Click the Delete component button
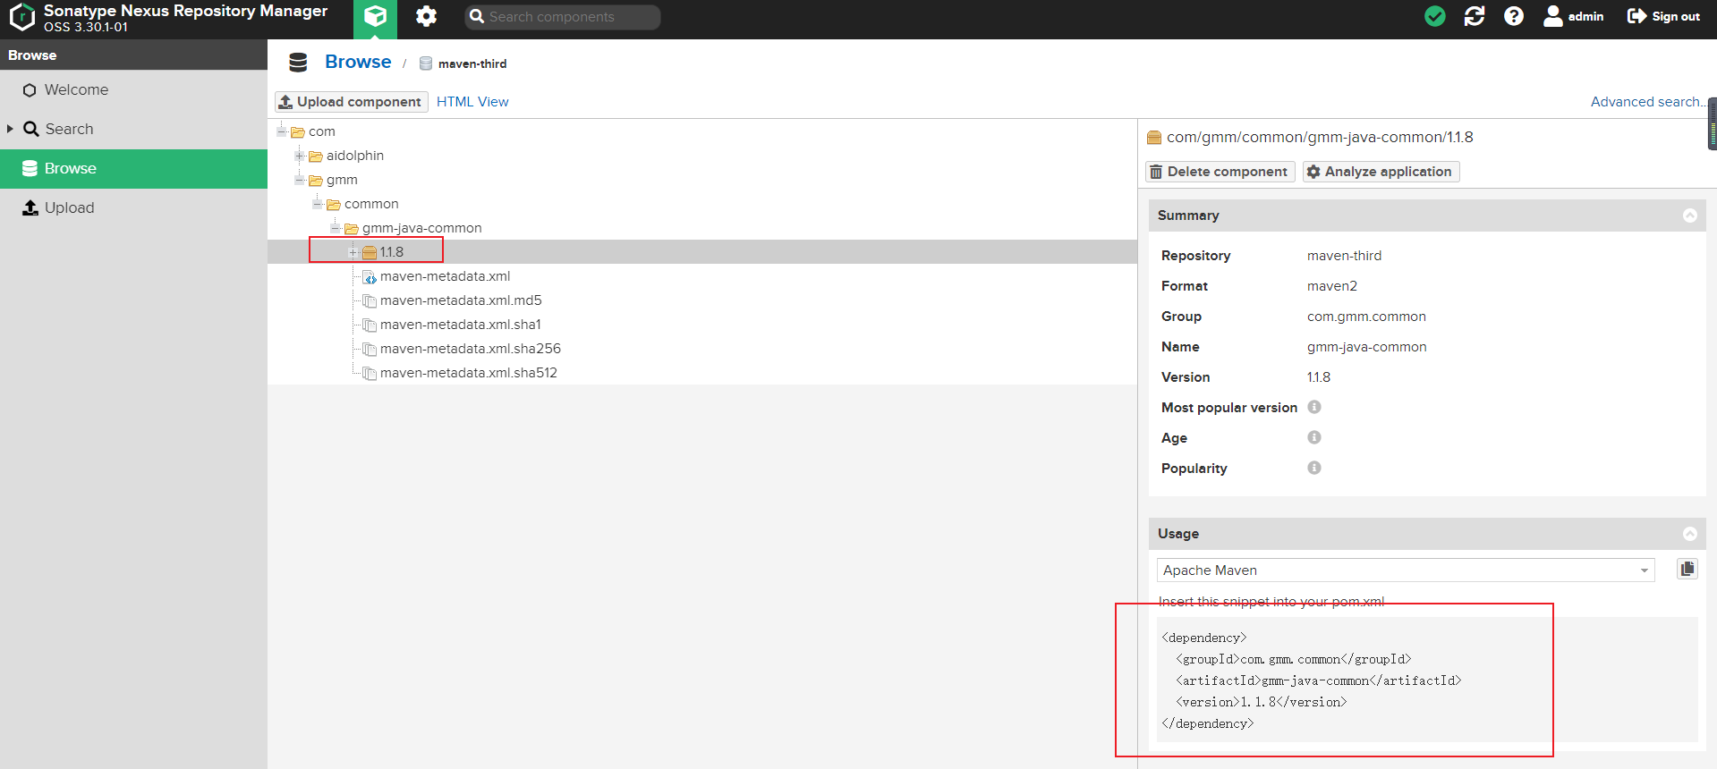The image size is (1717, 769). pyautogui.click(x=1220, y=172)
